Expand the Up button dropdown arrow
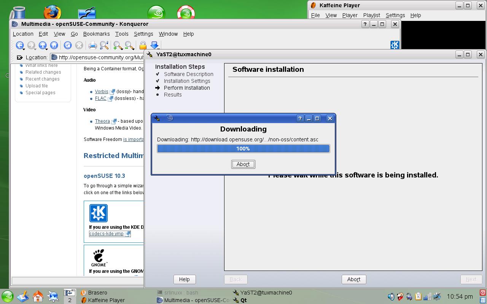The height and width of the screenshot is (304, 487). point(46,49)
